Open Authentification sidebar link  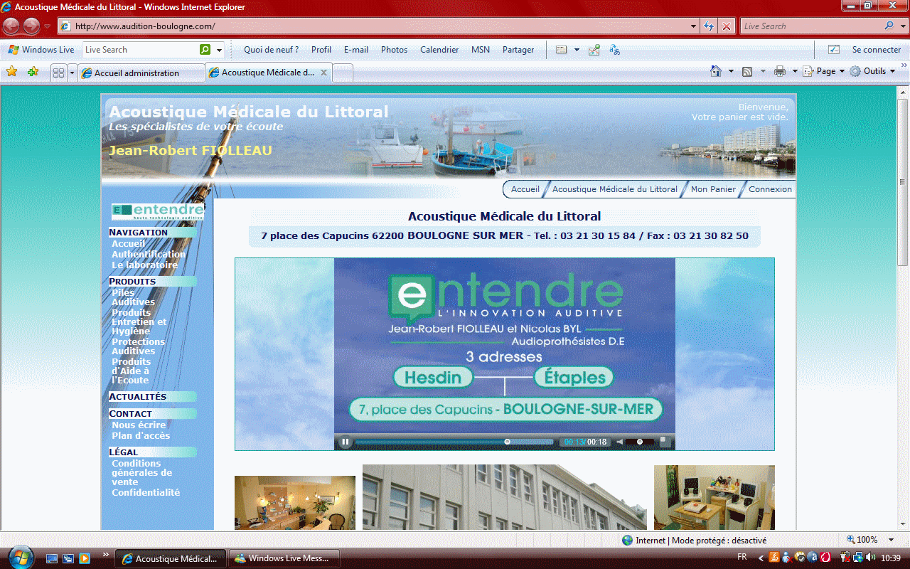149,254
